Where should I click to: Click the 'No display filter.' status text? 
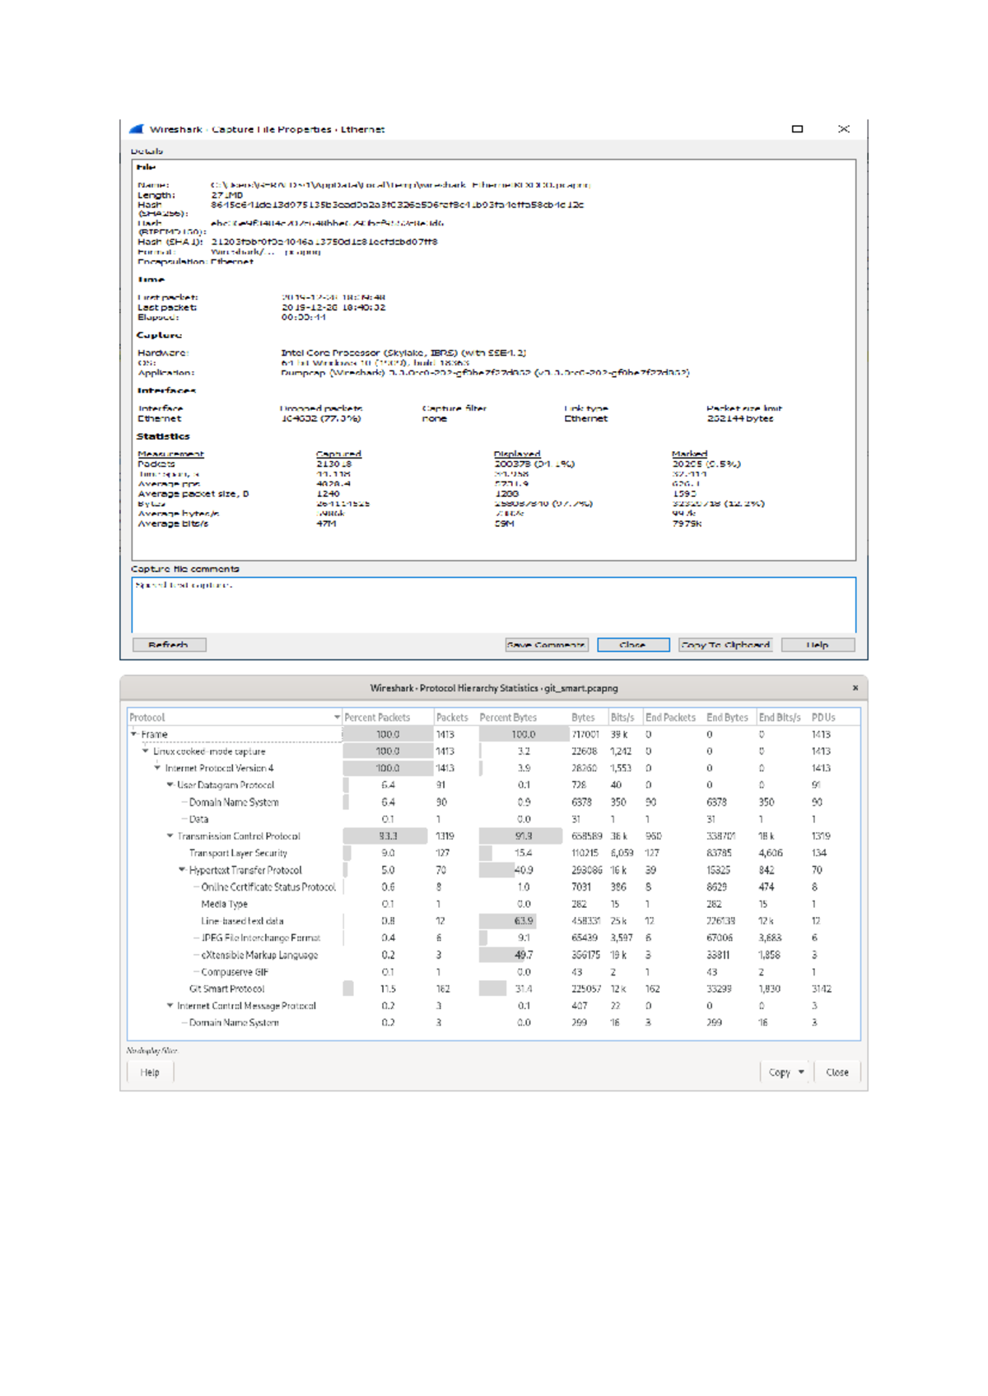point(152,1050)
